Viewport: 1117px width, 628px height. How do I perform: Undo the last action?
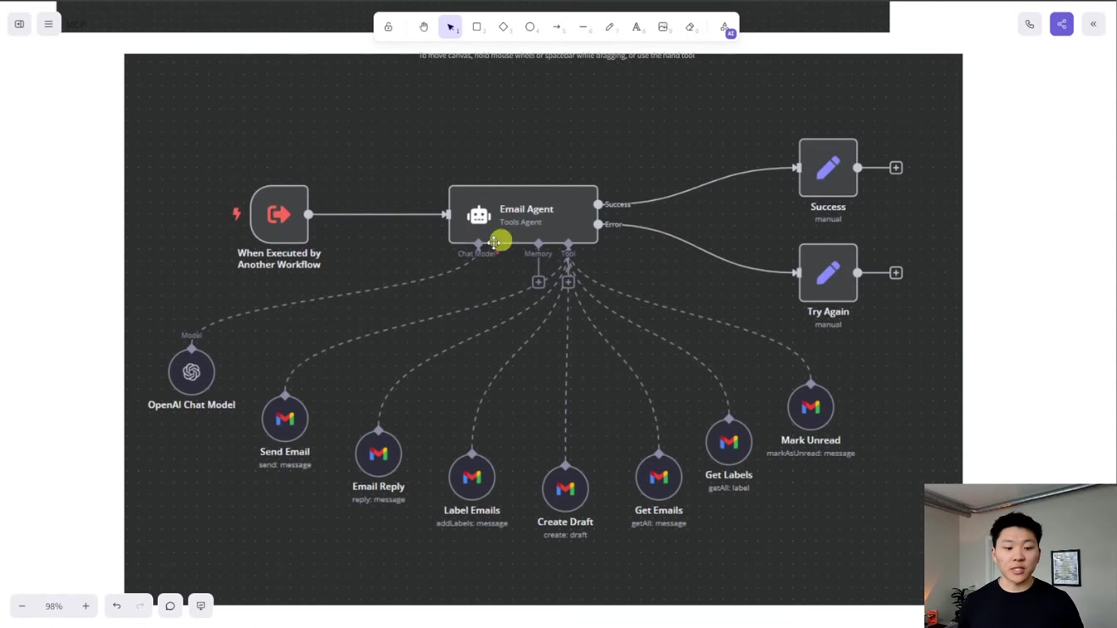coord(116,606)
